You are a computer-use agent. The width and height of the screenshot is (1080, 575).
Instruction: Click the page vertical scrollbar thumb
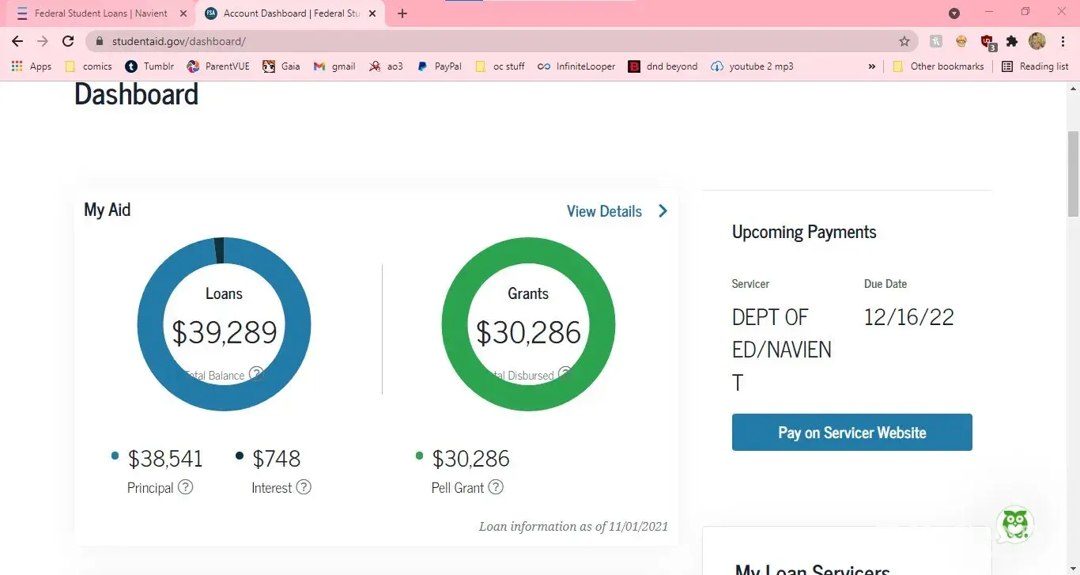[x=1073, y=174]
